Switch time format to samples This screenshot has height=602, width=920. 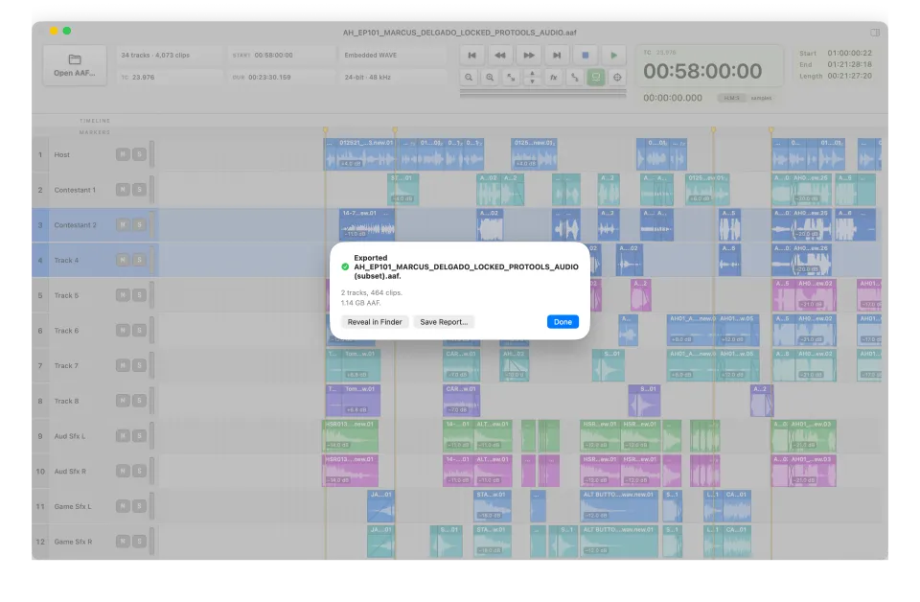pyautogui.click(x=761, y=98)
